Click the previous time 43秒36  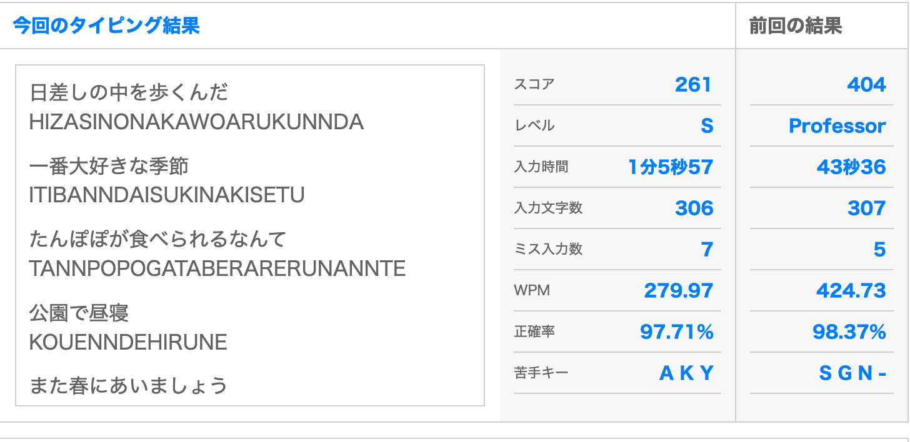point(851,167)
